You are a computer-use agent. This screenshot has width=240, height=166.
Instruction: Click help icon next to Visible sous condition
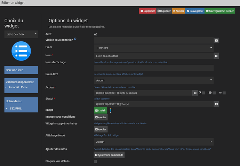(75, 39)
